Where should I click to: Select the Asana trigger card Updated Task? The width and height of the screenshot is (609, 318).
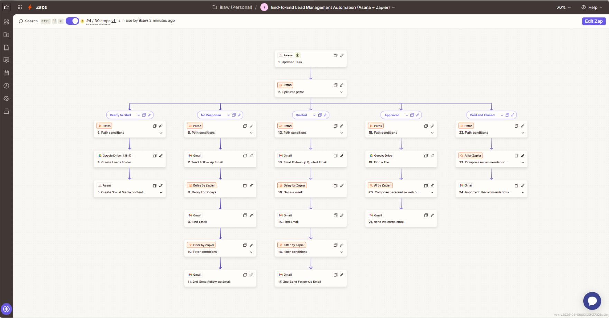click(311, 59)
